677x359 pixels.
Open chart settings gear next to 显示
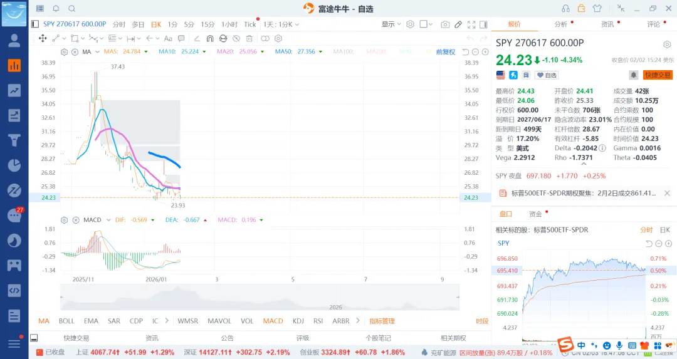point(410,24)
